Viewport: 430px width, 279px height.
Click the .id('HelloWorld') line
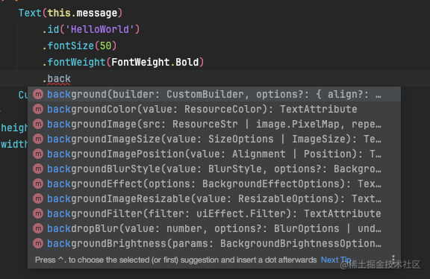91,29
